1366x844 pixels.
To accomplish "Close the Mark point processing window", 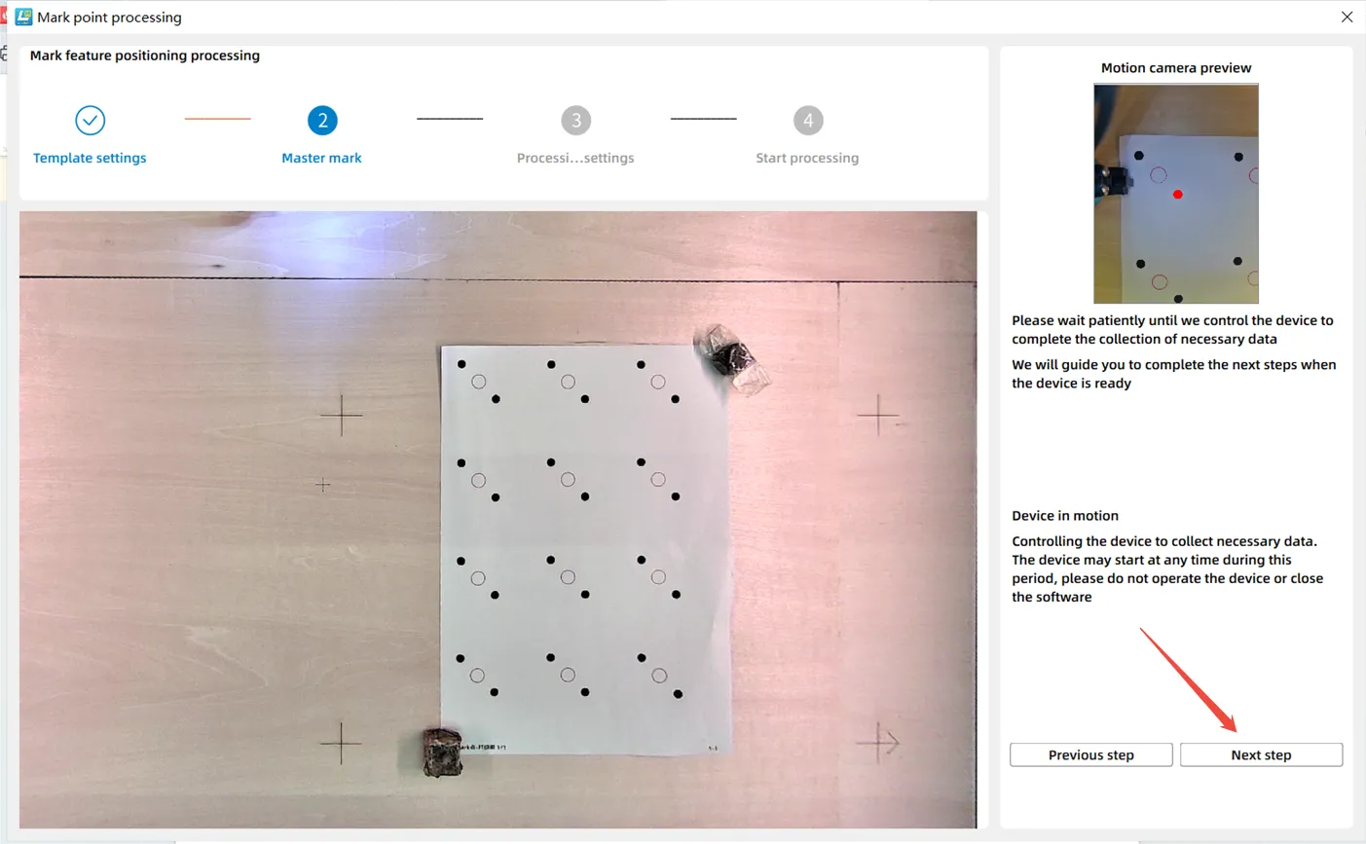I will point(1347,17).
